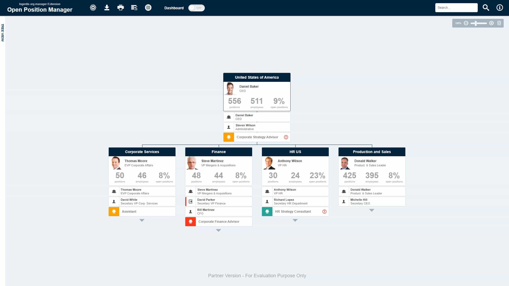This screenshot has width=509, height=286.
Task: Click the globe language icon
Action: [x=148, y=8]
